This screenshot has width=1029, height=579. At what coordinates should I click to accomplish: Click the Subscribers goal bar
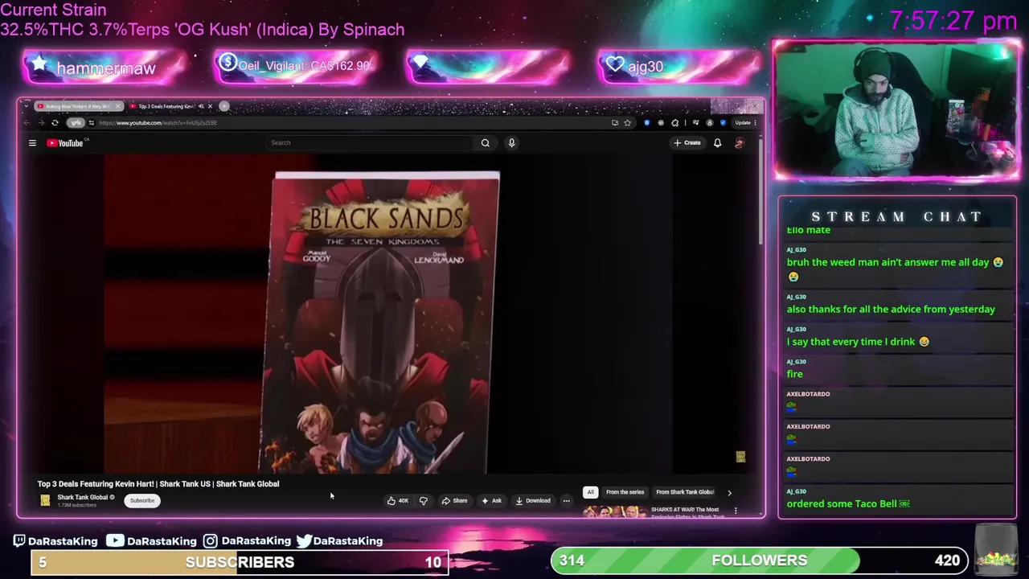240,562
